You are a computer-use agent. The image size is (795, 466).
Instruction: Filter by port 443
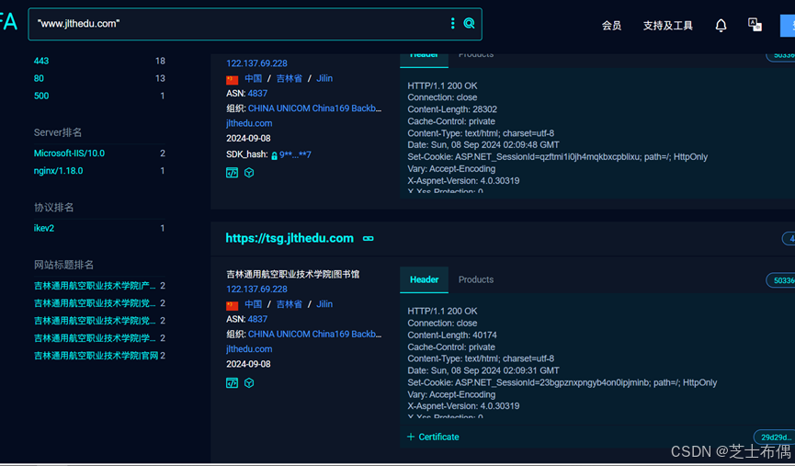pos(41,61)
